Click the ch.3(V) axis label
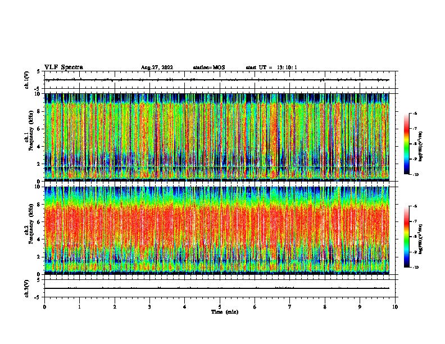The height and width of the screenshot is (344, 445). coord(26,288)
